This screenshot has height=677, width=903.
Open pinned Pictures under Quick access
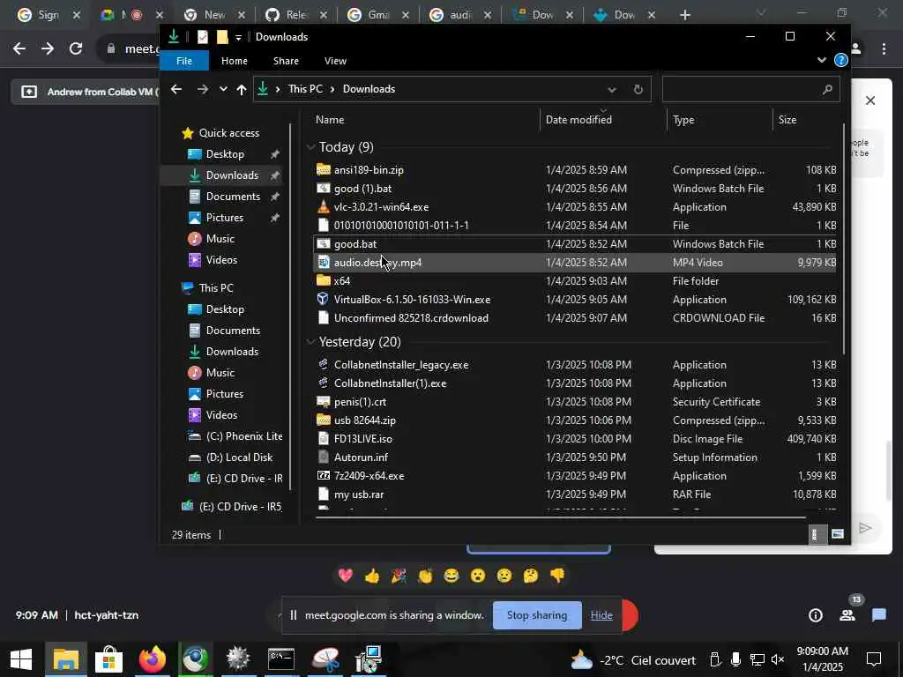225,218
